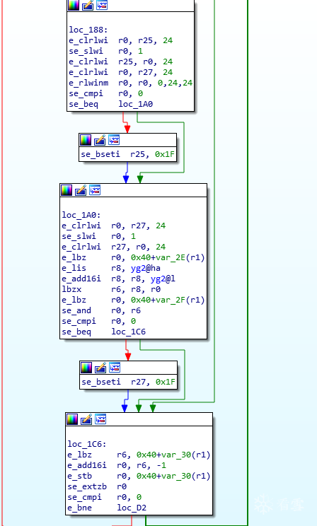Select instruction se_bseti r25, 0x1F
Viewport: 317px width, 526px height.
[x=128, y=154]
